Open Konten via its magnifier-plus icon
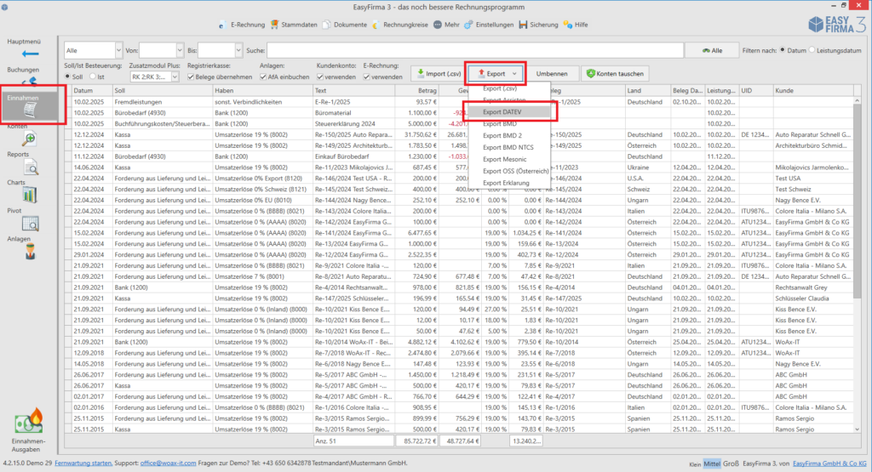 [30, 139]
